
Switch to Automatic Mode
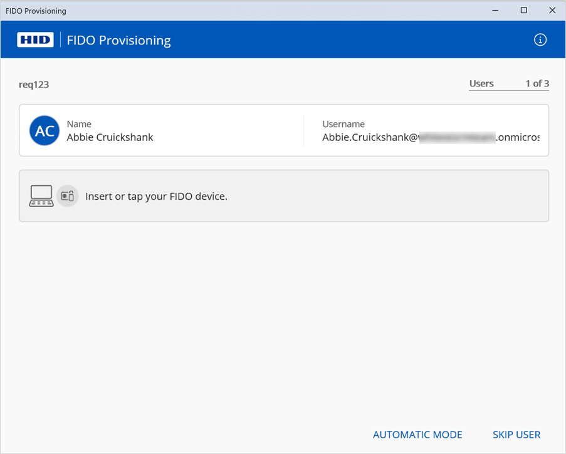(417, 435)
